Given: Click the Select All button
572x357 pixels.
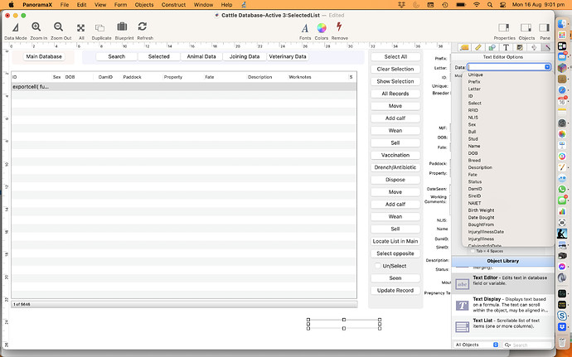Looking at the screenshot, I should point(395,57).
